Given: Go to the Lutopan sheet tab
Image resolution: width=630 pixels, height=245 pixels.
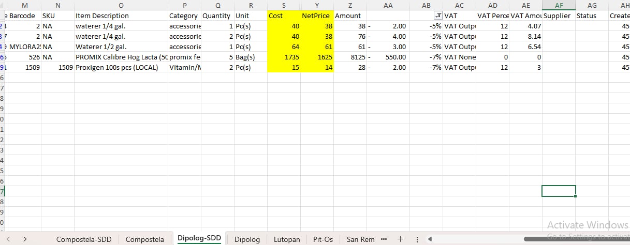Looking at the screenshot, I should coord(286,239).
